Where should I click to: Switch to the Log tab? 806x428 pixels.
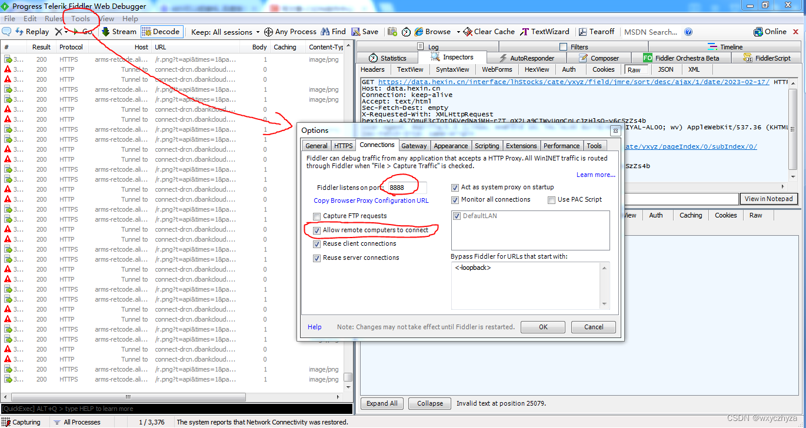tap(427, 46)
